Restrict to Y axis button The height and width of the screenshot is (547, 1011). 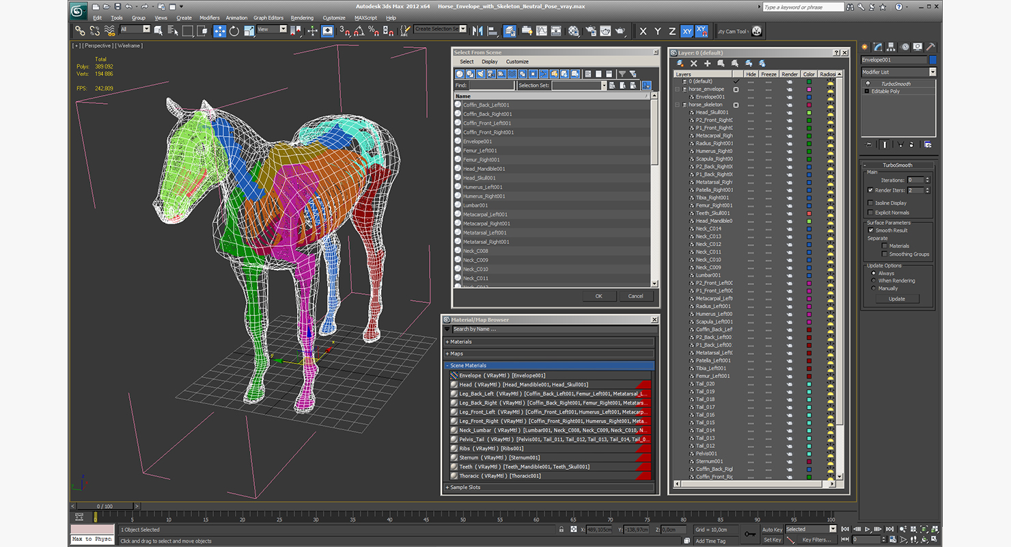click(658, 31)
